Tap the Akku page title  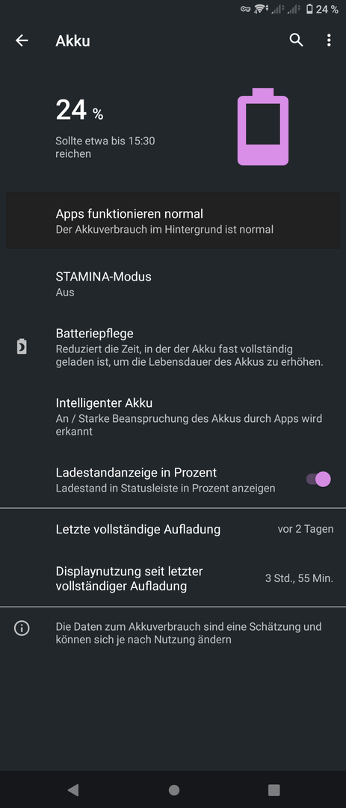[72, 40]
